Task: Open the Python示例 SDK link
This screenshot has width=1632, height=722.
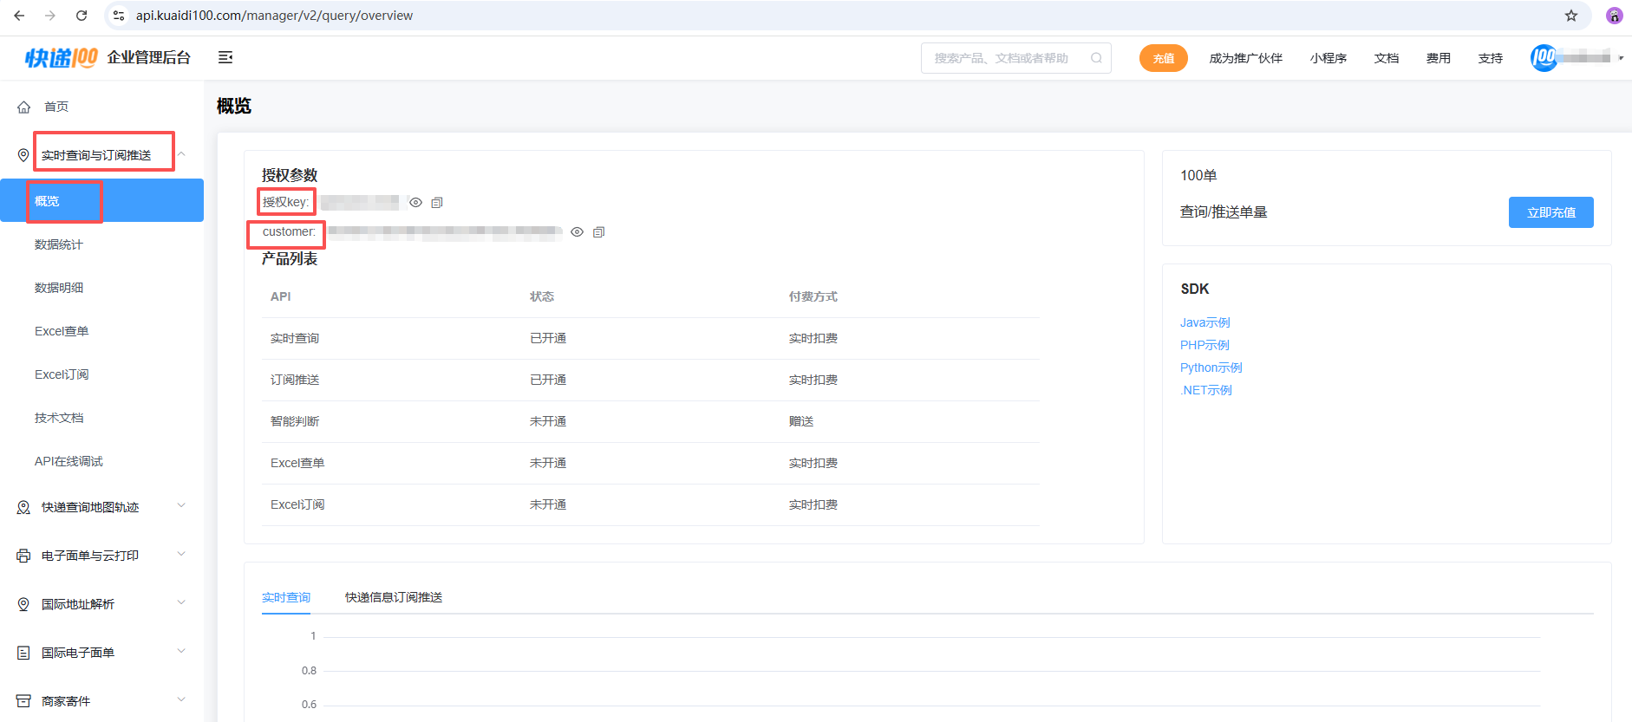Action: [1211, 368]
